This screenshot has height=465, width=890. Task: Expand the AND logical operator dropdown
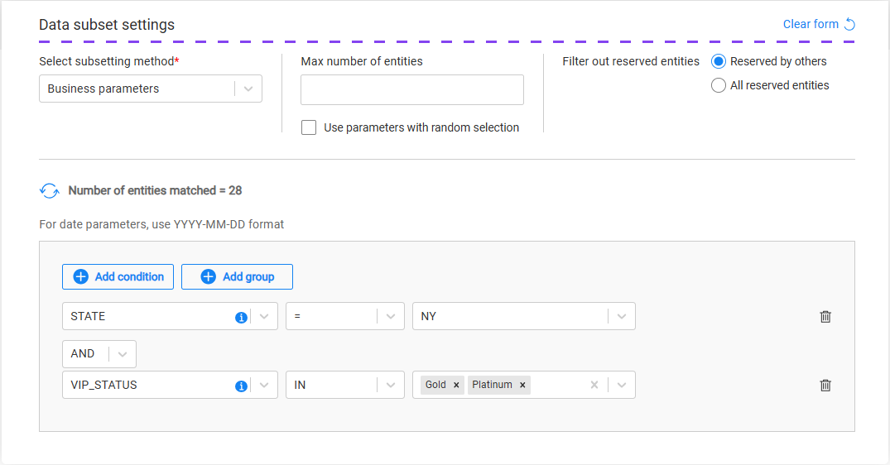pyautogui.click(x=123, y=354)
